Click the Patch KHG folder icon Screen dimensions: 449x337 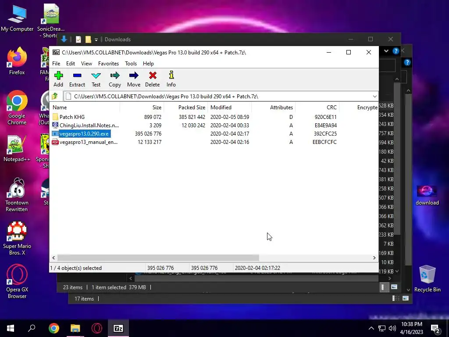click(x=55, y=117)
